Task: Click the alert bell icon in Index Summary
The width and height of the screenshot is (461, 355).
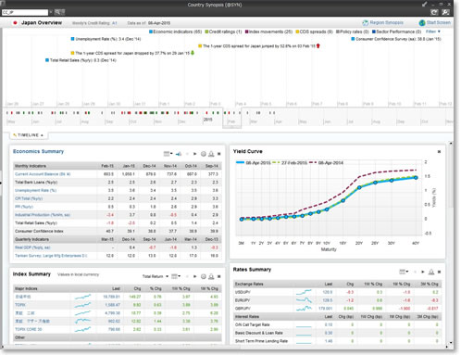Action: point(211,276)
